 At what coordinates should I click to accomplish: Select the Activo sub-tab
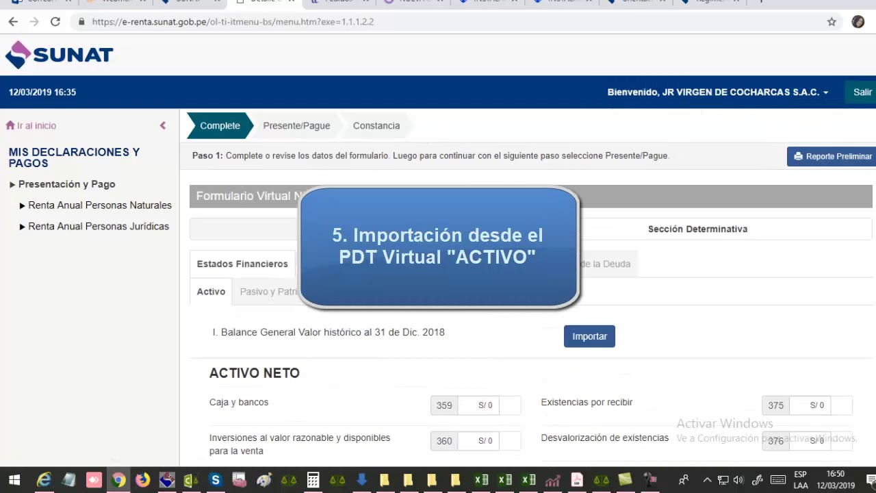[x=211, y=292]
